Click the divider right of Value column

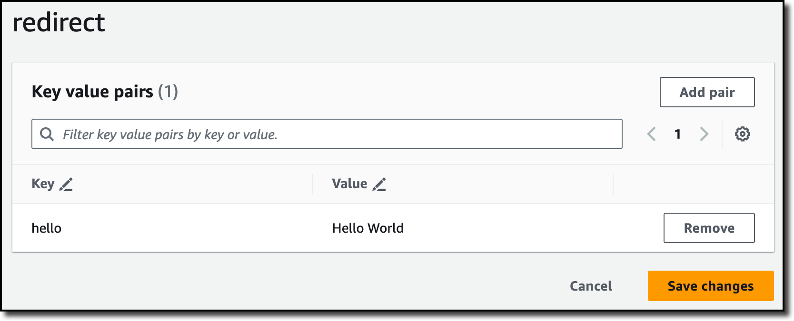click(x=613, y=184)
